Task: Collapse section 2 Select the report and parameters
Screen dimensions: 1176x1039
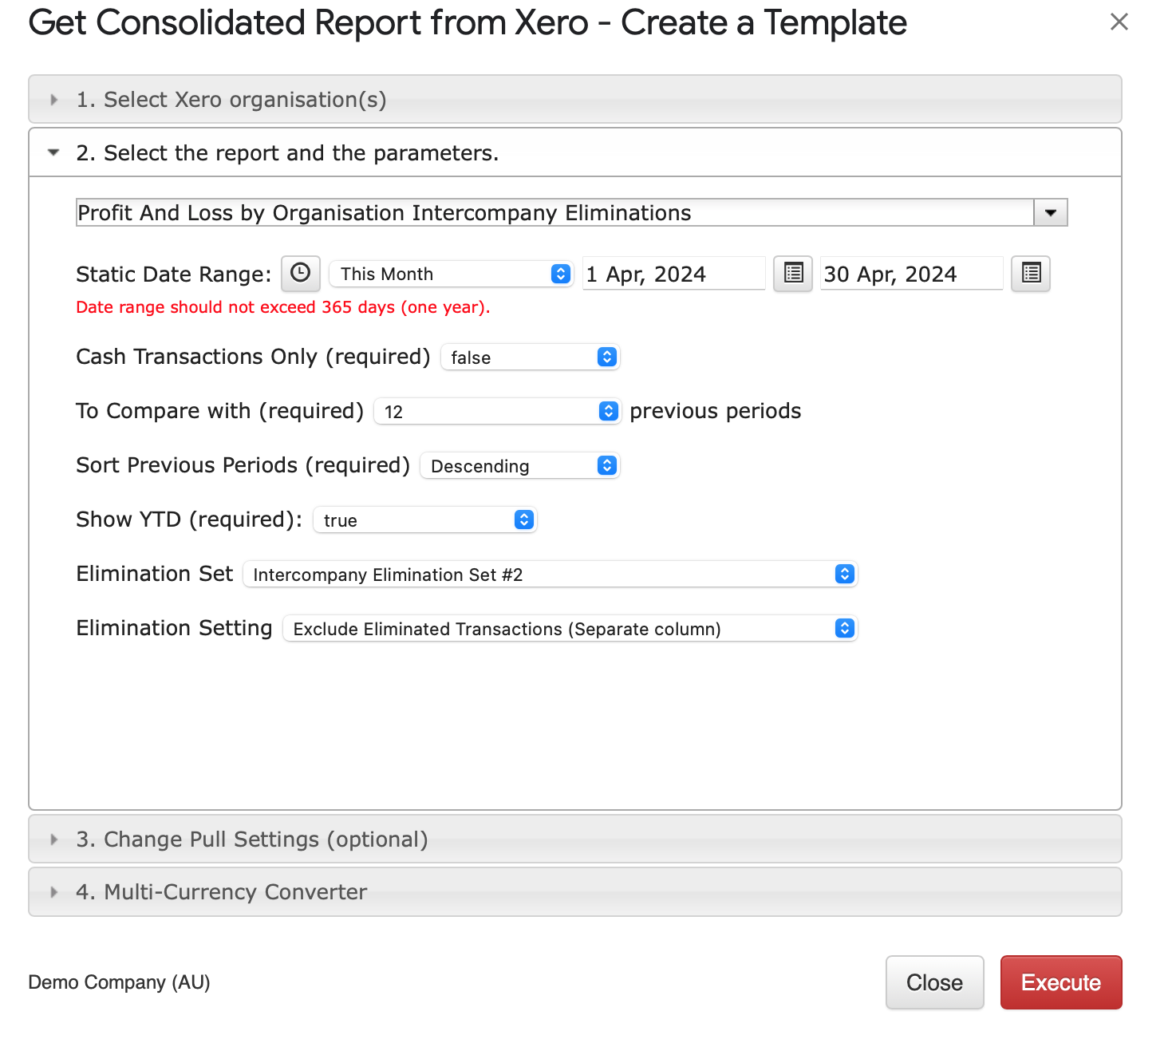Action: coord(574,152)
